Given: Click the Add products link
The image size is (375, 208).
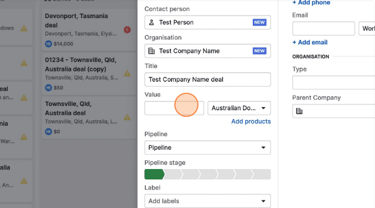Looking at the screenshot, I should 251,121.
